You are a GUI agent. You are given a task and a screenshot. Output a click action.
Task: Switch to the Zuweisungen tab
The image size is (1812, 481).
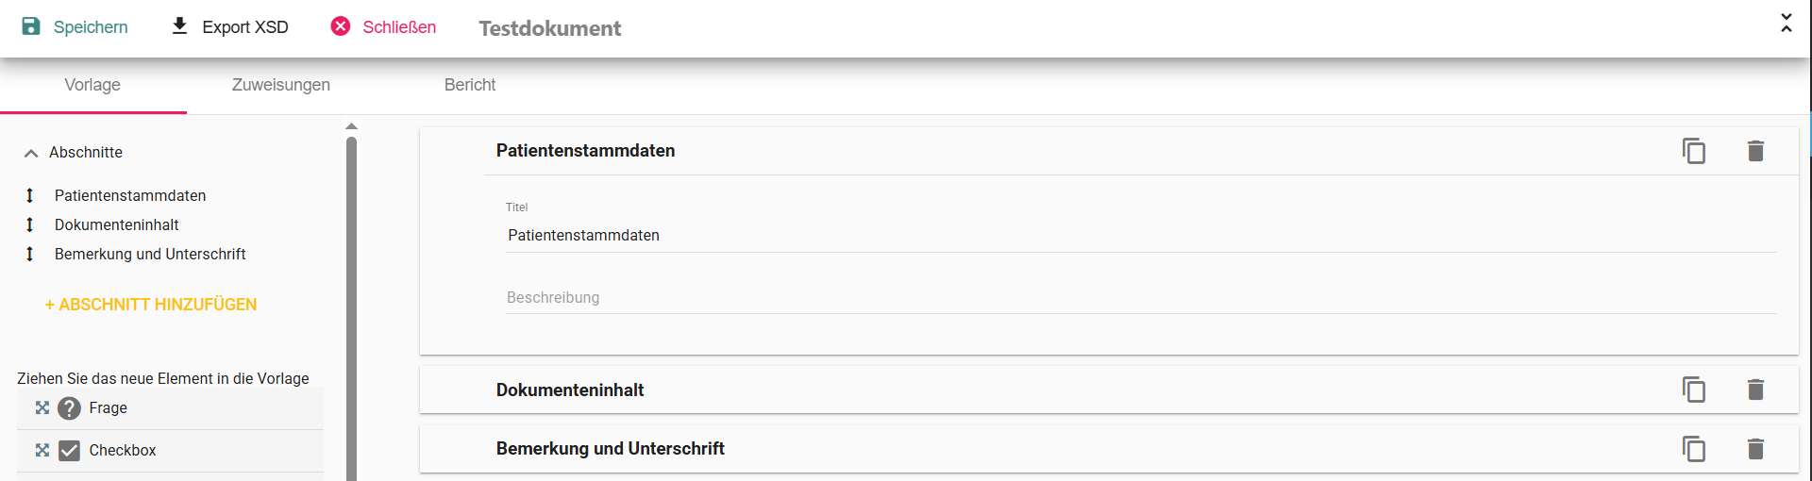[x=281, y=85]
